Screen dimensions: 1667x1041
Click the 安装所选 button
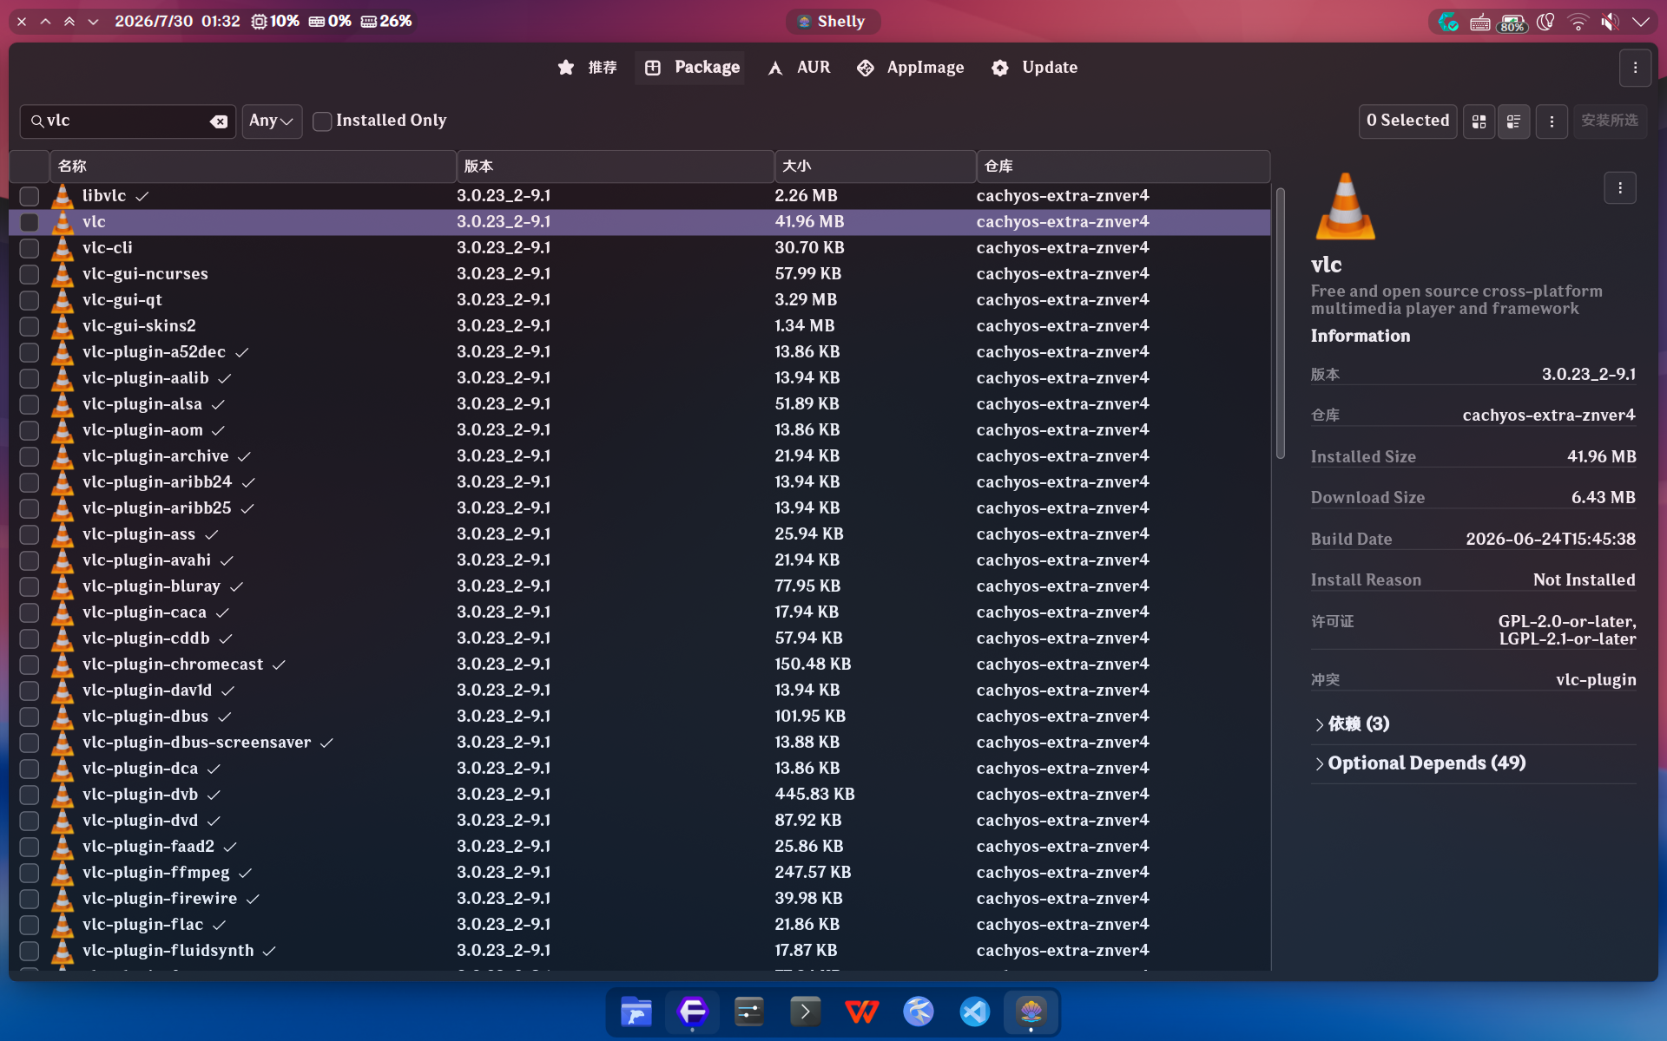point(1609,121)
